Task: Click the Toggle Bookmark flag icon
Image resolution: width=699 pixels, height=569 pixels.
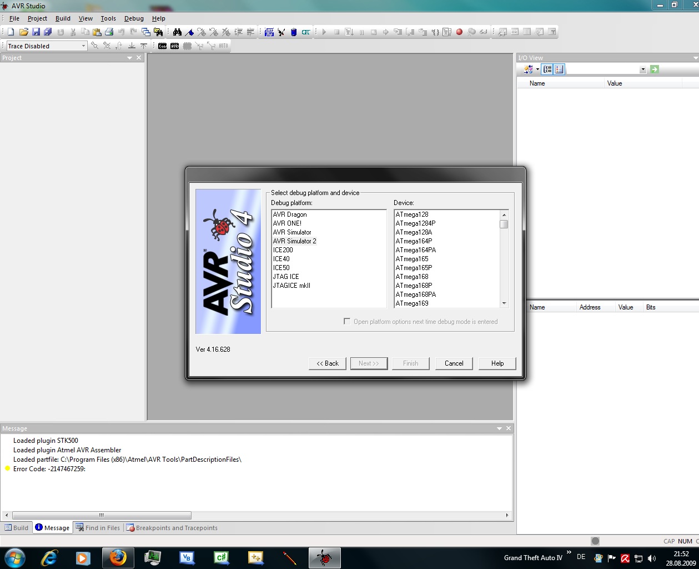Action: coord(189,32)
